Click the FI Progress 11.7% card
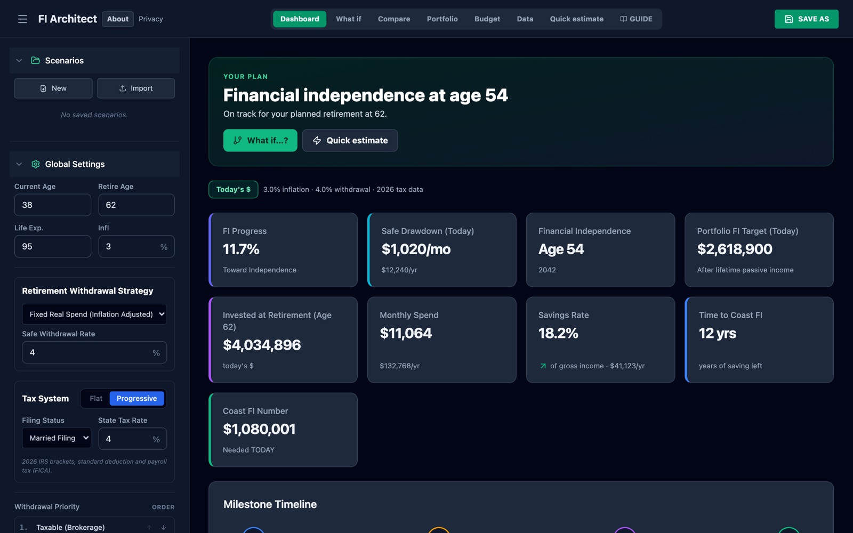The height and width of the screenshot is (533, 853). [x=283, y=250]
